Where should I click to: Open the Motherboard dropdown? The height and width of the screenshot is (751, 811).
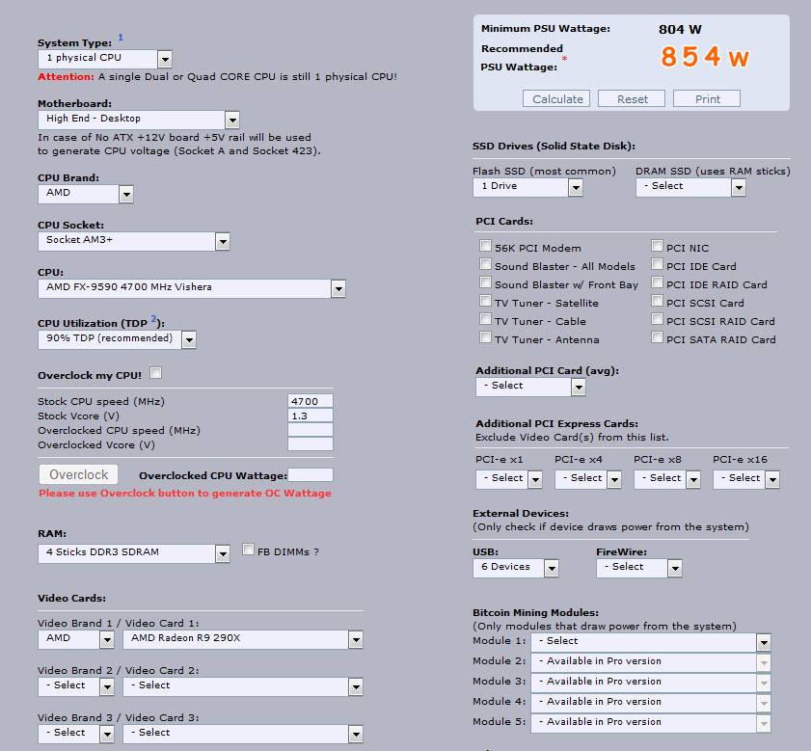click(x=138, y=120)
